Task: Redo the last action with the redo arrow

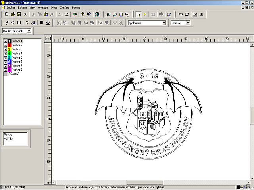Action: click(x=66, y=14)
